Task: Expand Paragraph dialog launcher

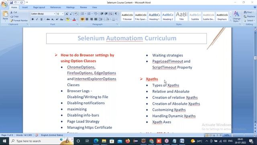Action: [117, 24]
